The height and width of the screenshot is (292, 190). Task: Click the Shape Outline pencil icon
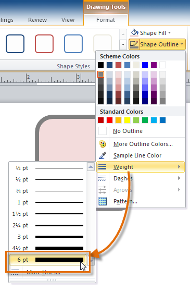[x=134, y=44]
